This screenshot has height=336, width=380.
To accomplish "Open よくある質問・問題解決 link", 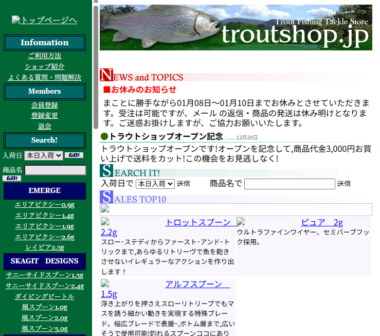I will [45, 77].
